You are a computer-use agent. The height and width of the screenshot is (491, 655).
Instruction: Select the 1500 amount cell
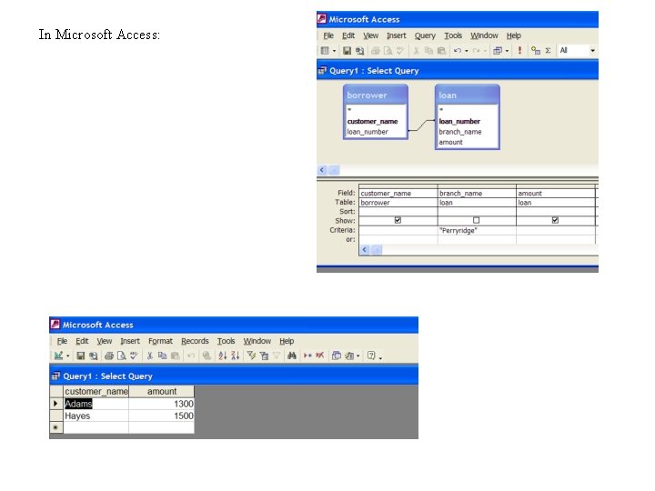click(162, 416)
